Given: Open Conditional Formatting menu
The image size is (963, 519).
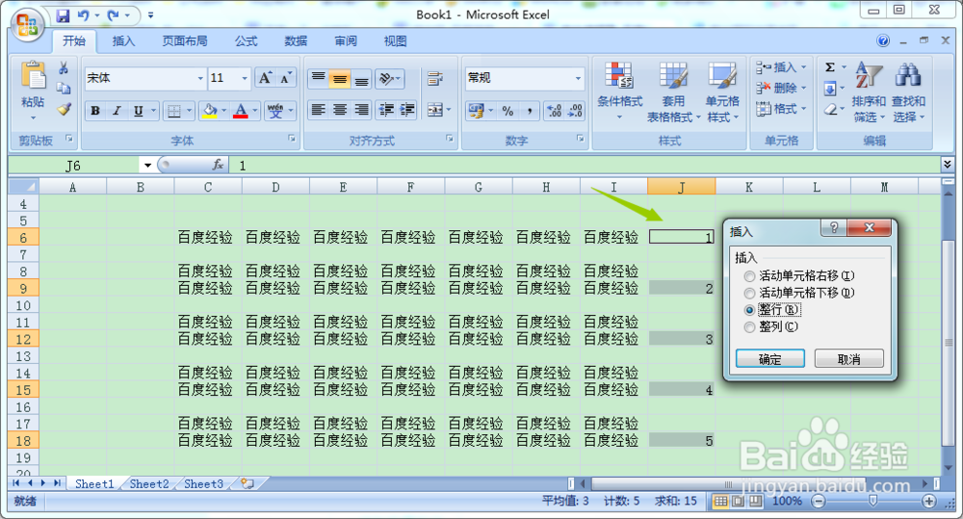Looking at the screenshot, I should (x=619, y=91).
